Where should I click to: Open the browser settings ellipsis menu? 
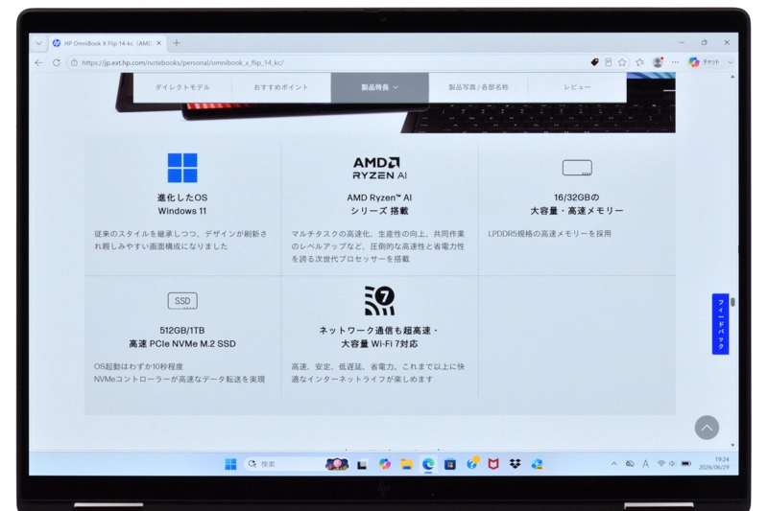[x=676, y=62]
